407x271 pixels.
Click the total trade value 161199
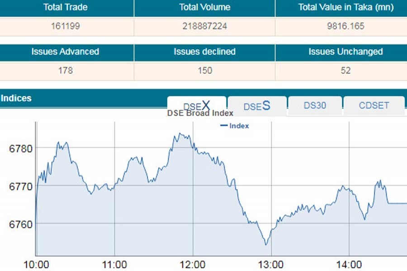click(x=65, y=26)
